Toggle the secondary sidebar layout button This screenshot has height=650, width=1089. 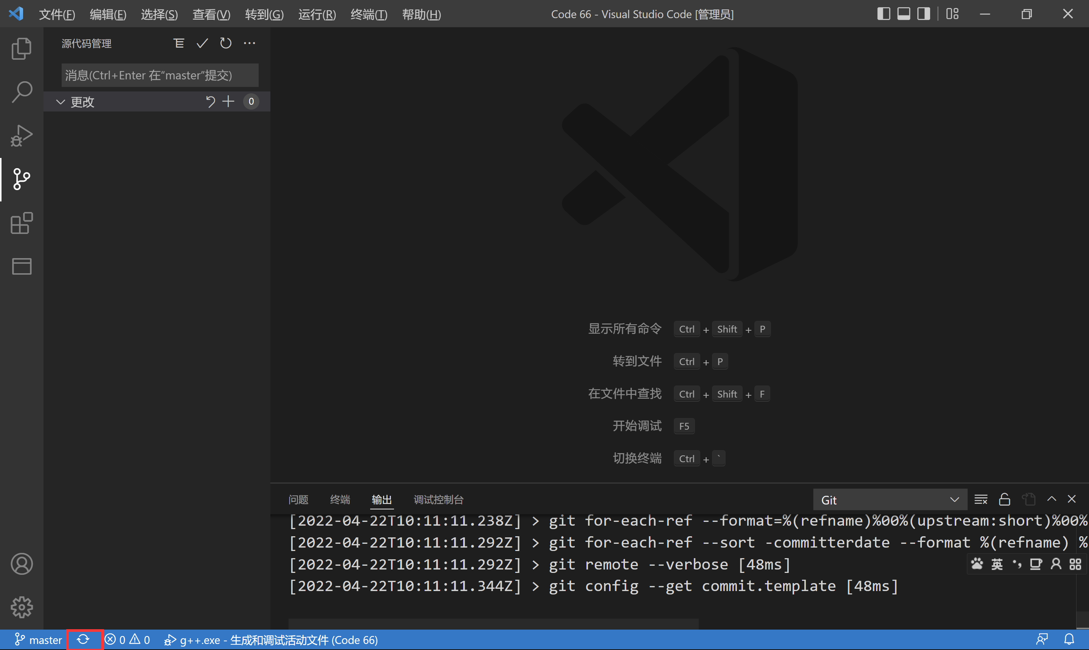coord(923,14)
